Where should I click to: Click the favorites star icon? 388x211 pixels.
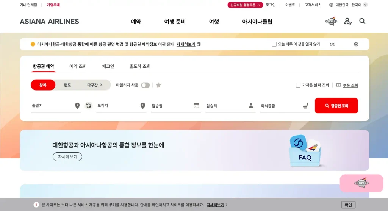pyautogui.click(x=159, y=85)
